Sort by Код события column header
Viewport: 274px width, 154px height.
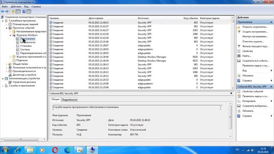pyautogui.click(x=191, y=18)
